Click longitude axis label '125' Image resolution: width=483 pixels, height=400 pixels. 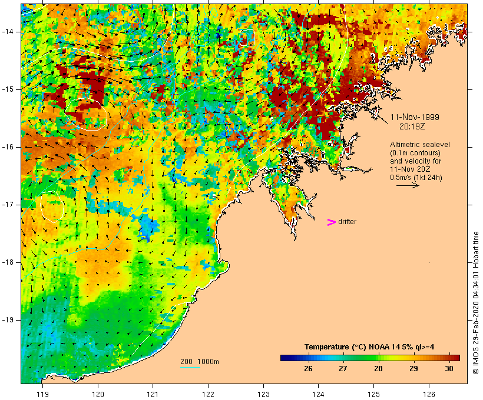tap(374, 394)
